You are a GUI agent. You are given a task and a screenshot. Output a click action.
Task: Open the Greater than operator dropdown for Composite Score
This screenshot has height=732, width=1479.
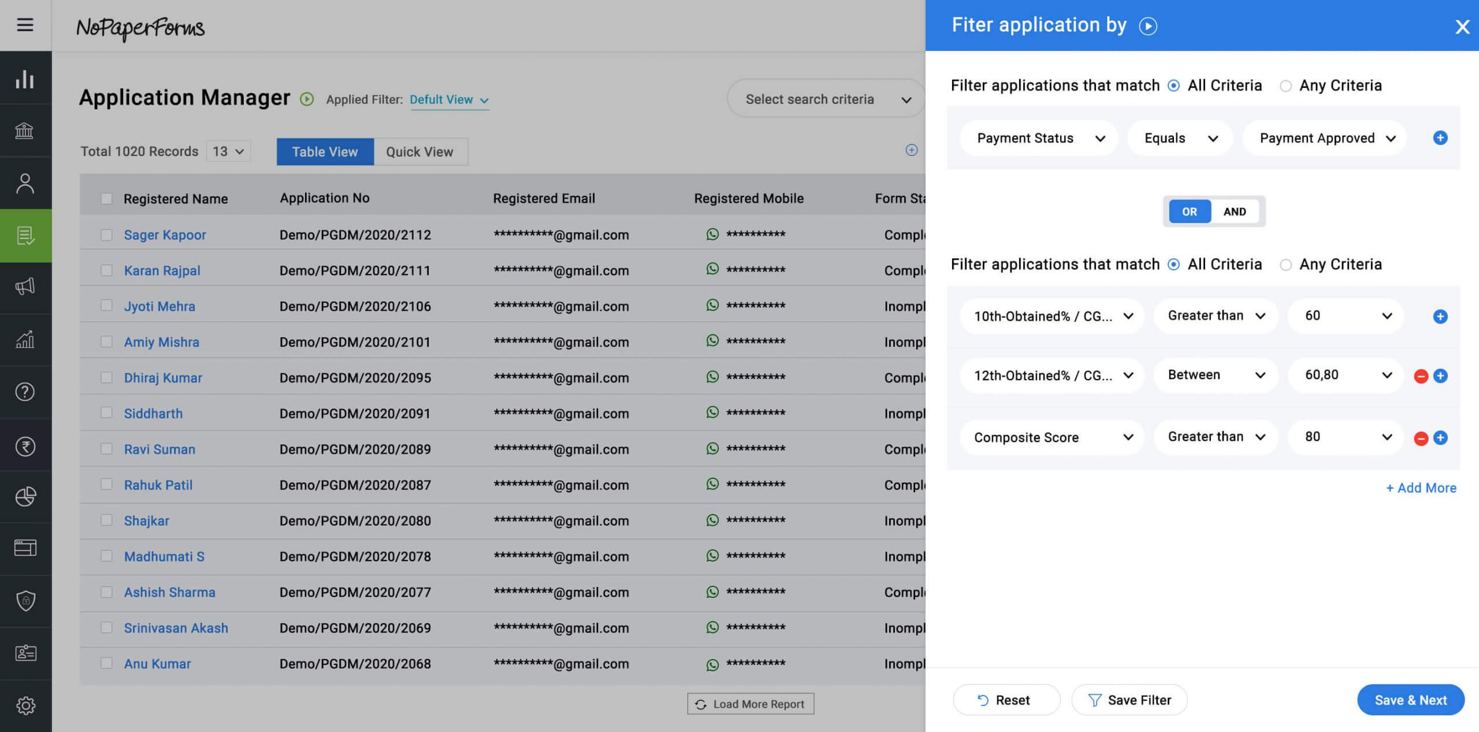pos(1214,437)
